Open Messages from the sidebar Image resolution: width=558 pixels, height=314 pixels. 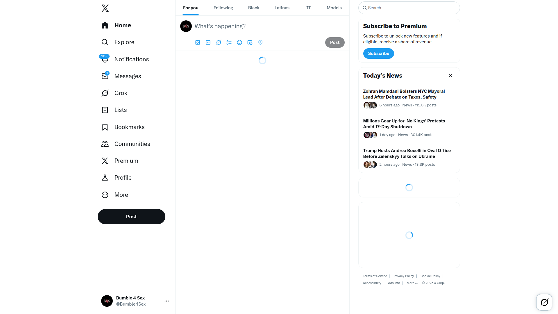121,76
